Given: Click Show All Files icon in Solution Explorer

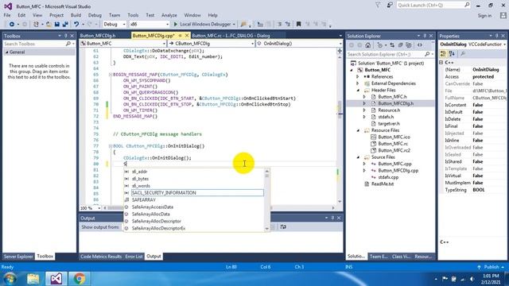Looking at the screenshot, I should coord(409,45).
